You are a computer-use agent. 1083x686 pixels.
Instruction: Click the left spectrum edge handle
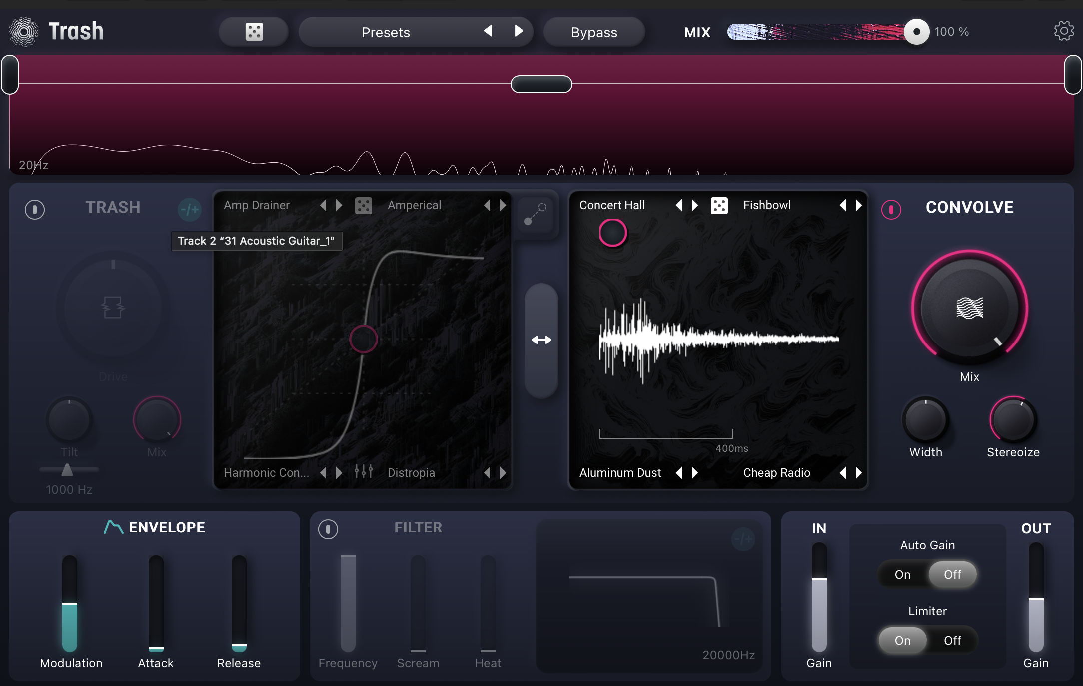pyautogui.click(x=10, y=75)
